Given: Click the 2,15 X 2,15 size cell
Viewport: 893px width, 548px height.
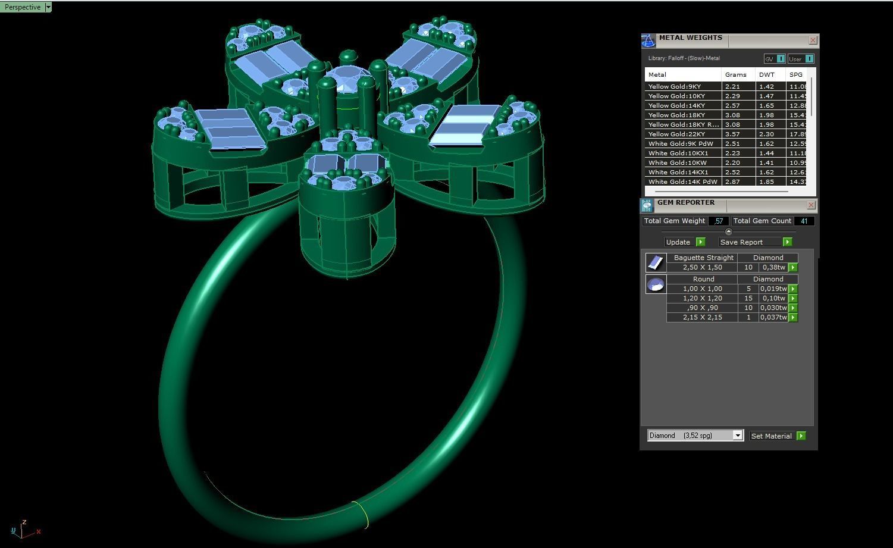Looking at the screenshot, I should point(703,317).
